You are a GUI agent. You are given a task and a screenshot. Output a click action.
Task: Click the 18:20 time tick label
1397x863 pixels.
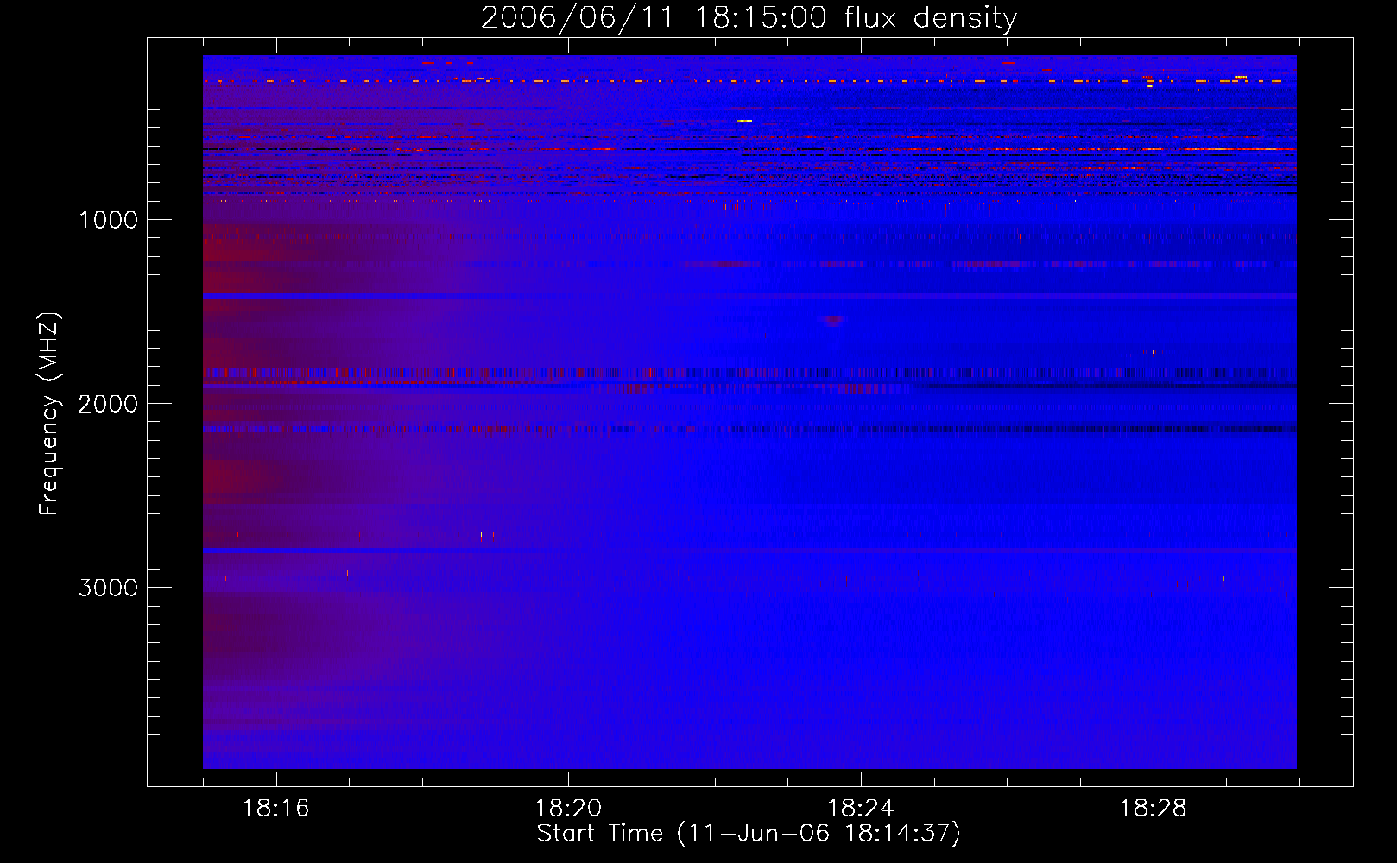pos(568,809)
